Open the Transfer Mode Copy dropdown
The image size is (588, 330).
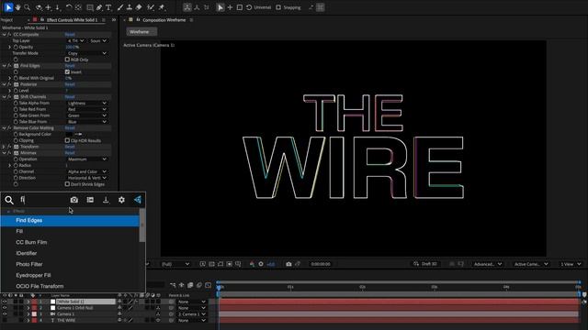click(x=87, y=53)
